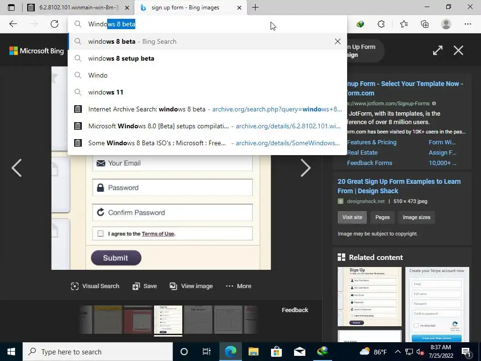This screenshot has height=361, width=481.
Task: Click the browser Back arrow
Action: tap(13, 24)
